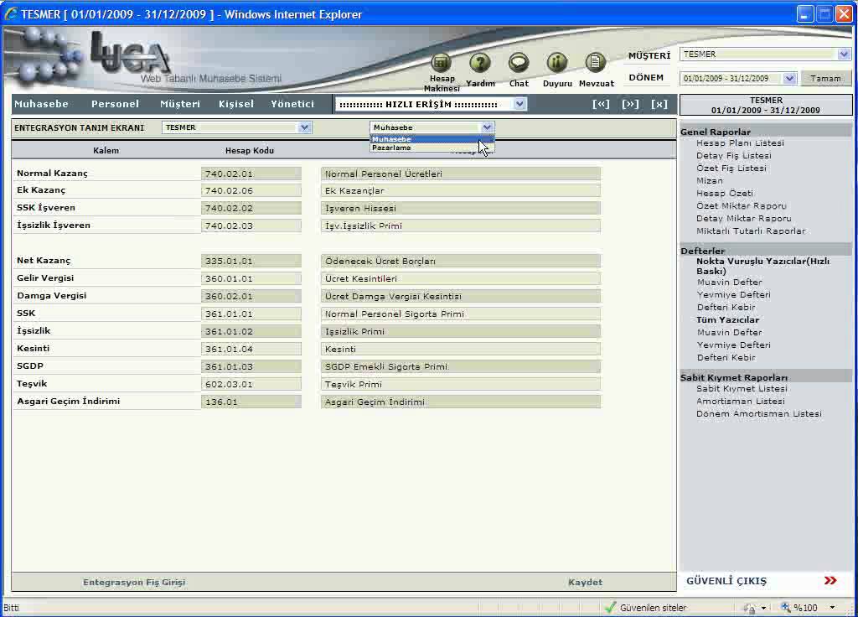
Task: Expand the Müşteri TESMER dropdown
Action: pos(843,54)
